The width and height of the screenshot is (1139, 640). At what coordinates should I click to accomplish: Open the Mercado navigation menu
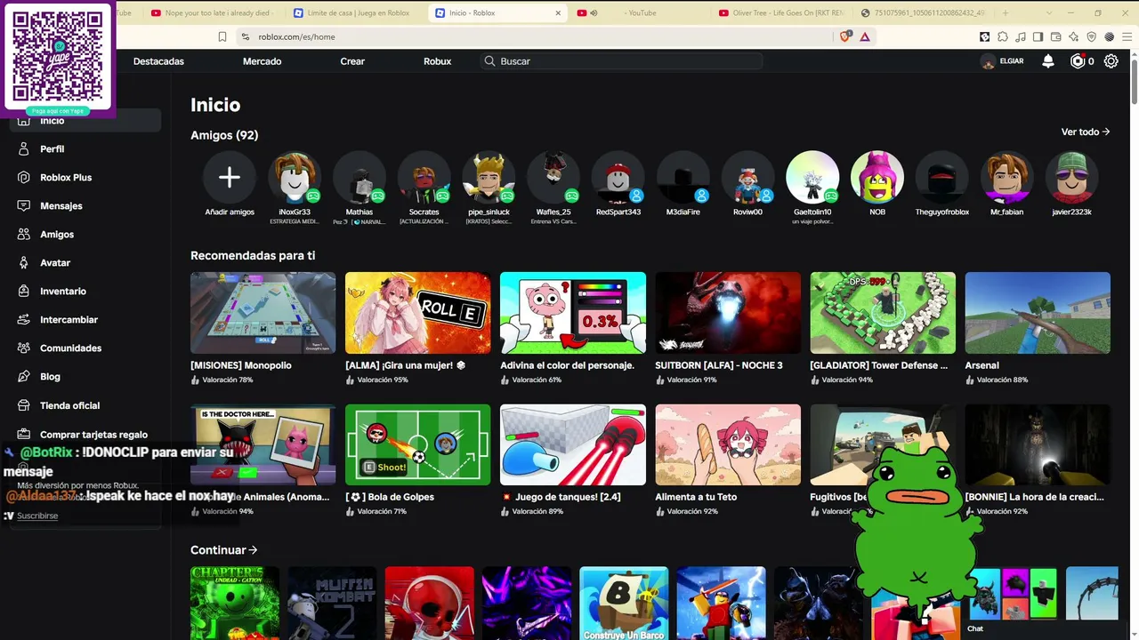(262, 61)
